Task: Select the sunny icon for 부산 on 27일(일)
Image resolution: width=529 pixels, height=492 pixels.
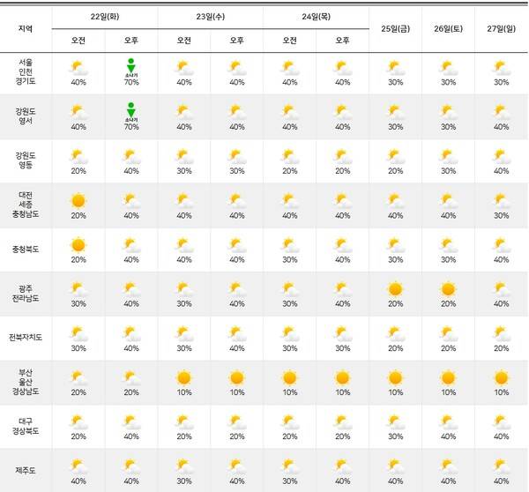Action: 501,377
